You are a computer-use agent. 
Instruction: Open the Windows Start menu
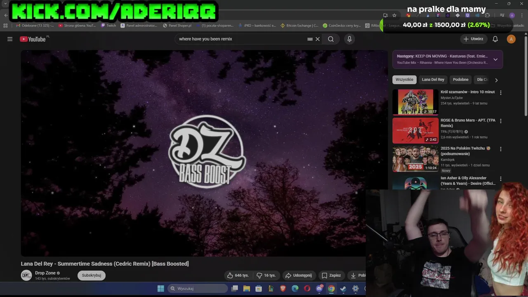pyautogui.click(x=161, y=288)
